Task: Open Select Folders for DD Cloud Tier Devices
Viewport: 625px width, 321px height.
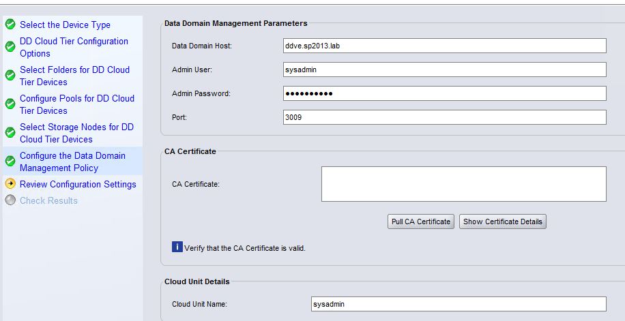Action: point(74,76)
